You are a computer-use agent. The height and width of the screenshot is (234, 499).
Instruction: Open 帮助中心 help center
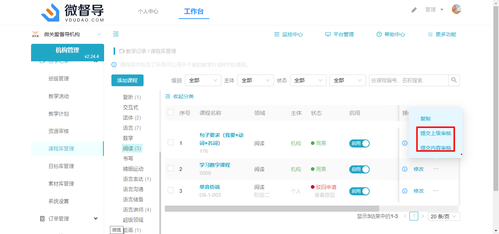point(391,34)
